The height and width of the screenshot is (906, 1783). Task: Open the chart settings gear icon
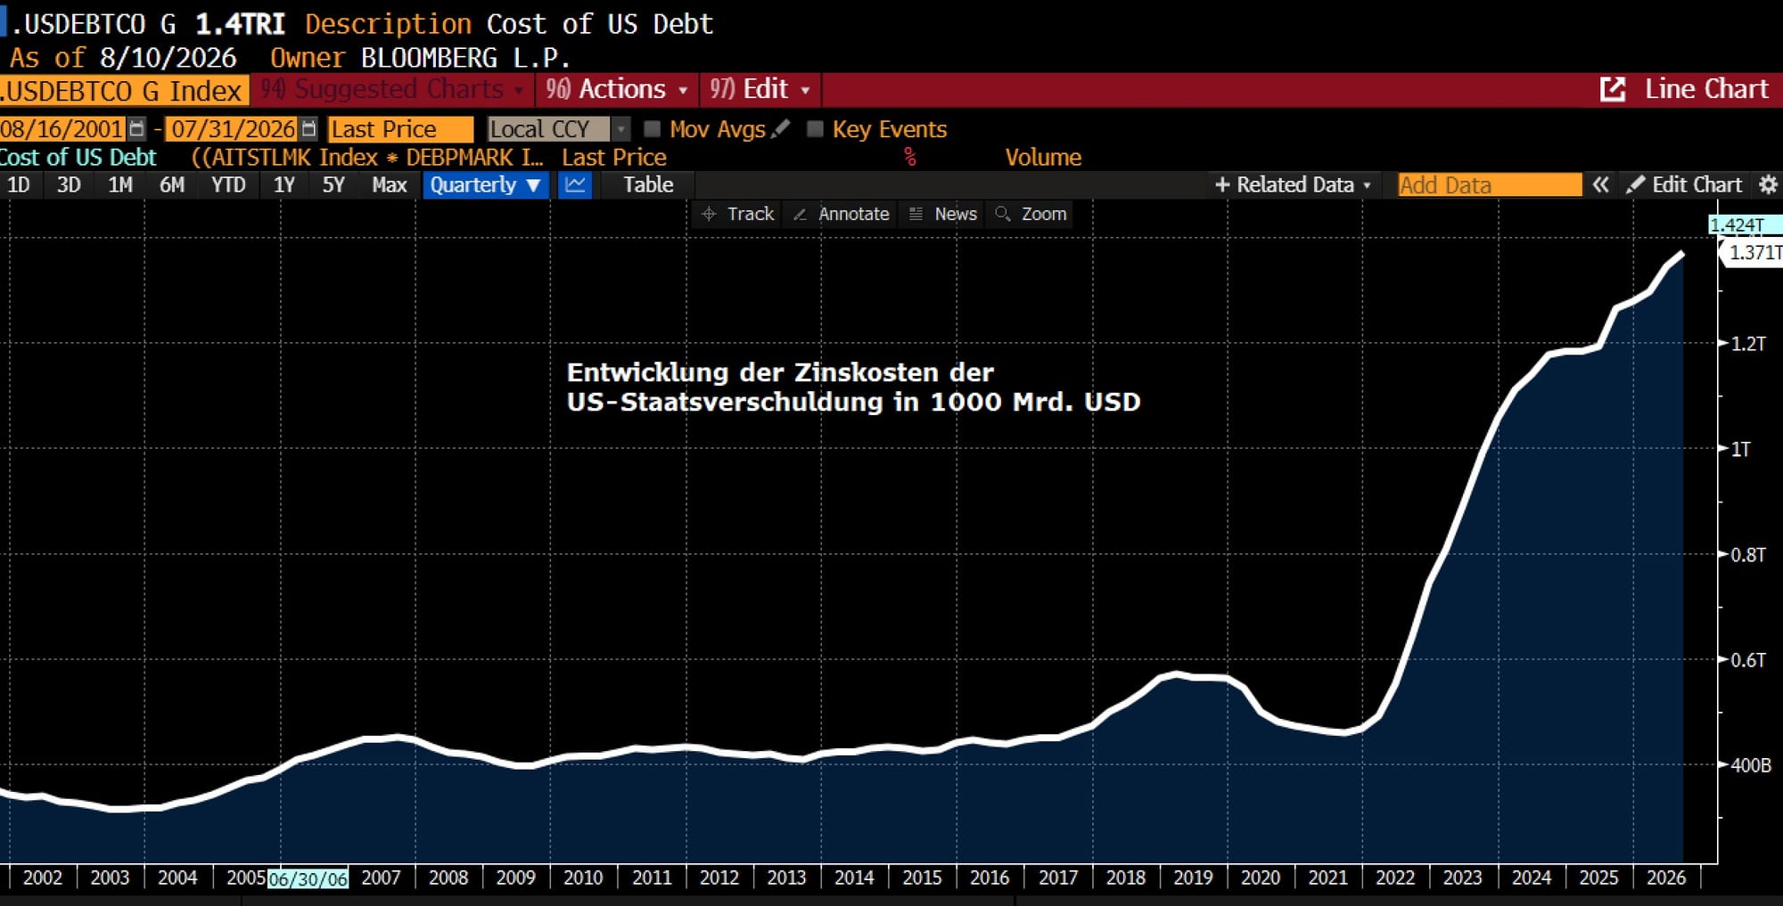[x=1768, y=184]
